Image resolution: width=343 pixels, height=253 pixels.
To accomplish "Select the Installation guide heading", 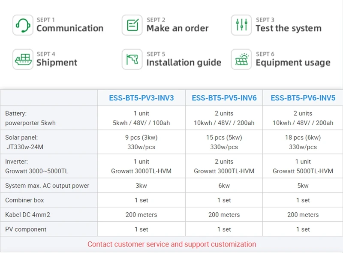I will pyautogui.click(x=184, y=62).
